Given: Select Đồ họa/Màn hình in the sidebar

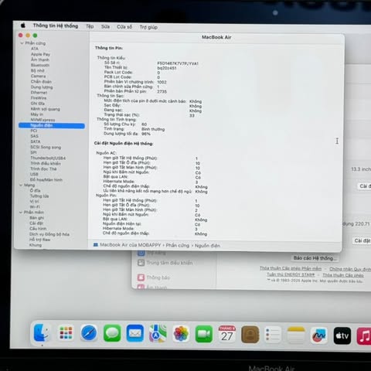Looking at the screenshot, I should (46, 179).
